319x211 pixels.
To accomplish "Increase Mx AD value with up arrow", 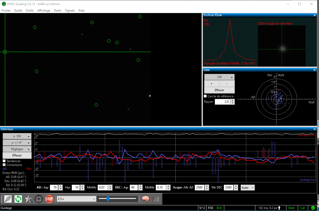I will pyautogui.click(x=207, y=186).
